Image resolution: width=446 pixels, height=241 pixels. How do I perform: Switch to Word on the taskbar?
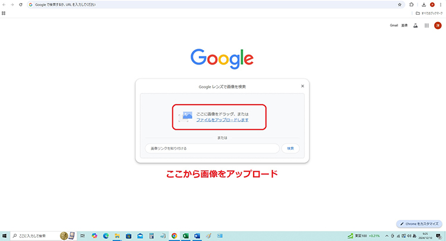point(197,236)
